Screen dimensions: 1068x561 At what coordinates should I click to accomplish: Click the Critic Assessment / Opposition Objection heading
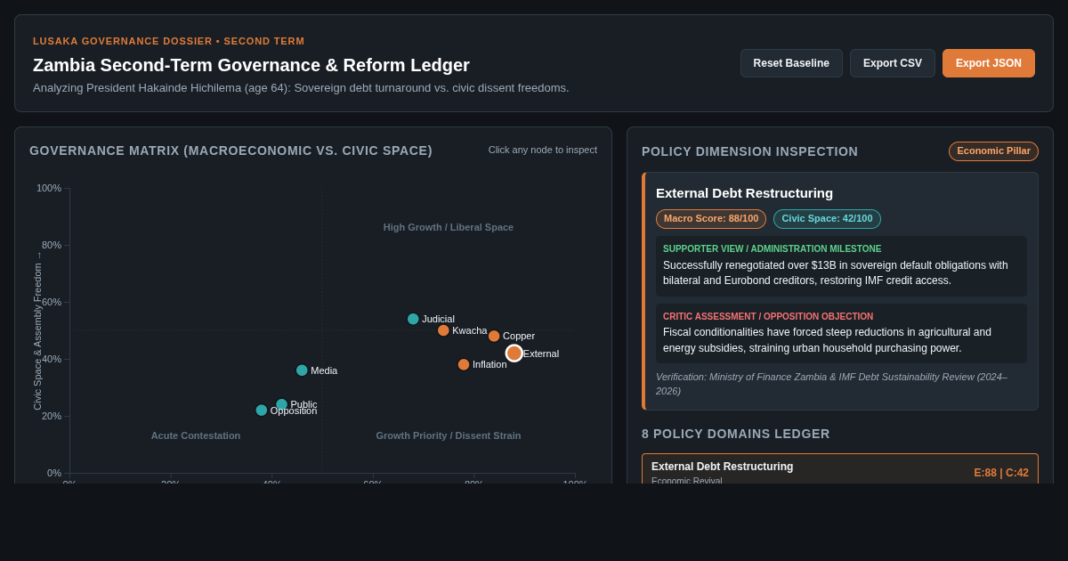pyautogui.click(x=768, y=317)
